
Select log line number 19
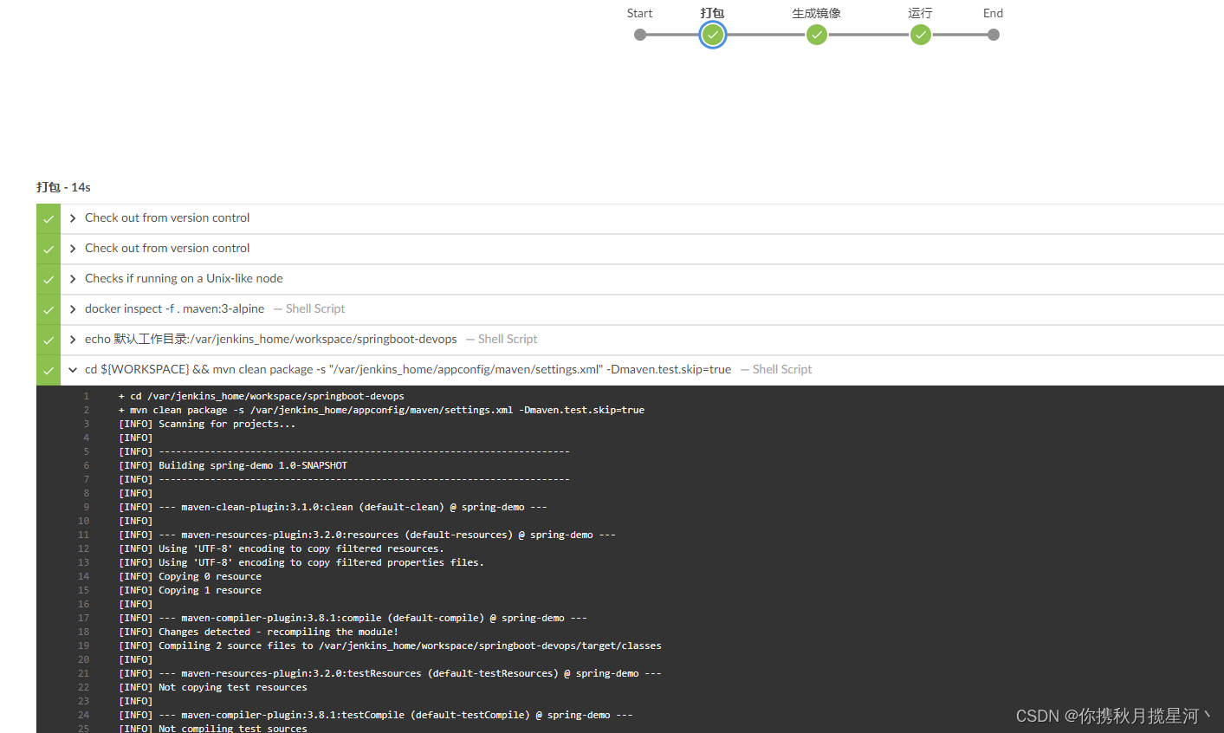(x=84, y=645)
